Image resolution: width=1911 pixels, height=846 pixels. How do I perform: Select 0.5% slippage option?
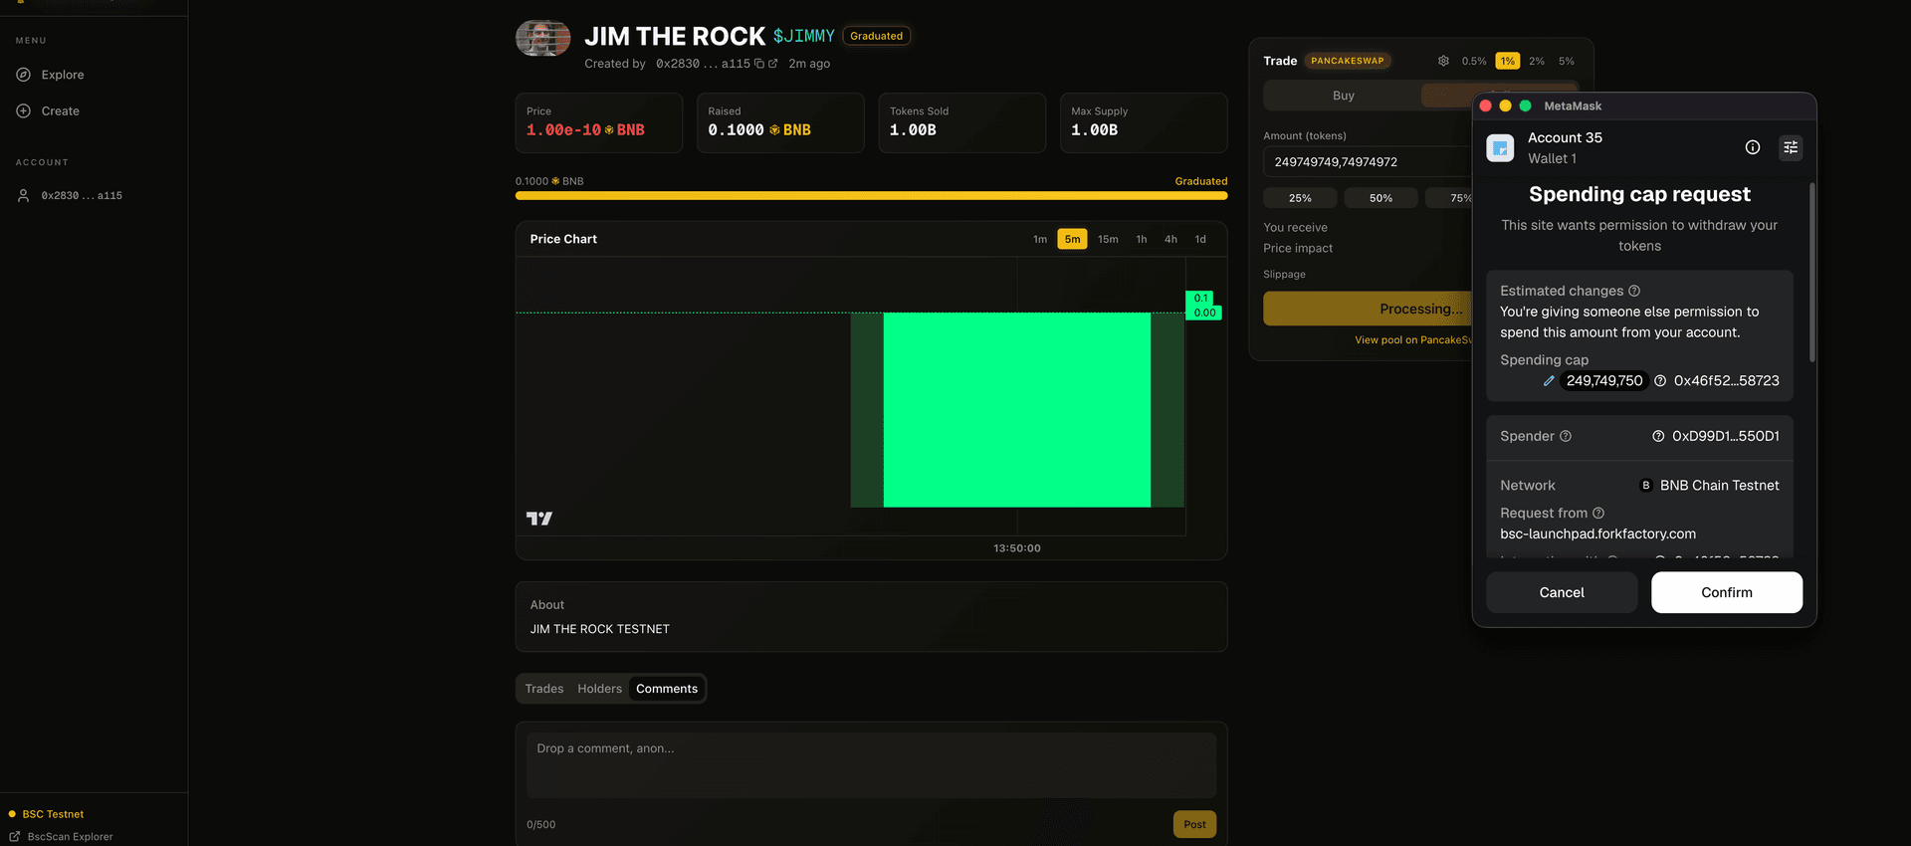tap(1474, 61)
